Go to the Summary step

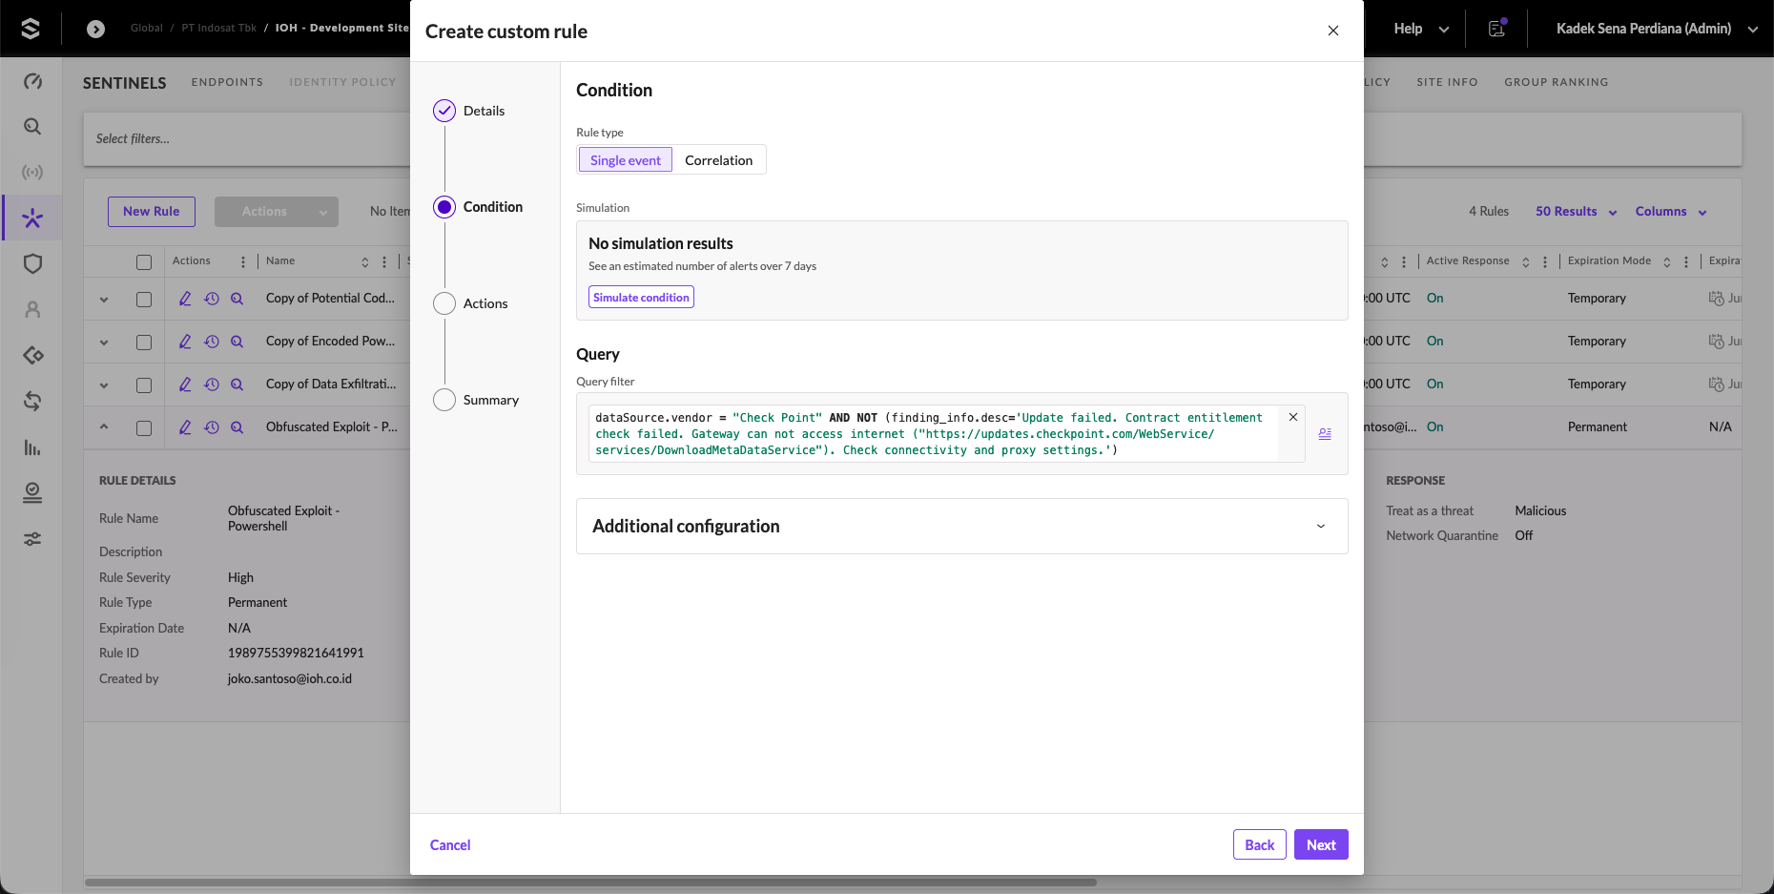pos(476,400)
